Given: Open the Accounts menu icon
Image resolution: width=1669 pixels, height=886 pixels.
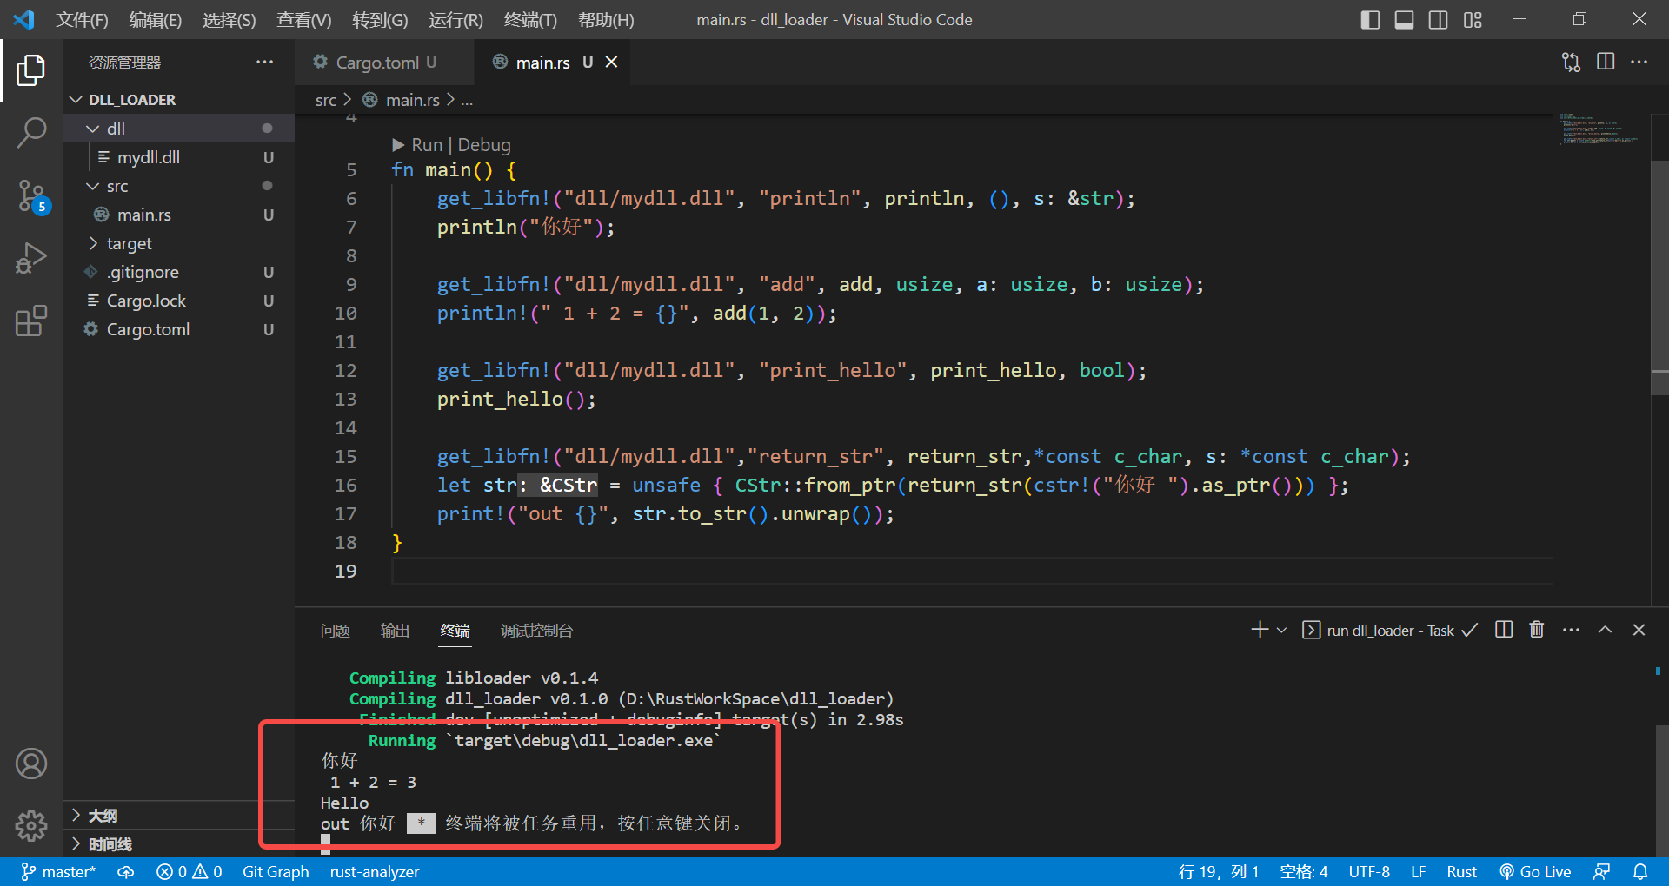Looking at the screenshot, I should pos(31,764).
